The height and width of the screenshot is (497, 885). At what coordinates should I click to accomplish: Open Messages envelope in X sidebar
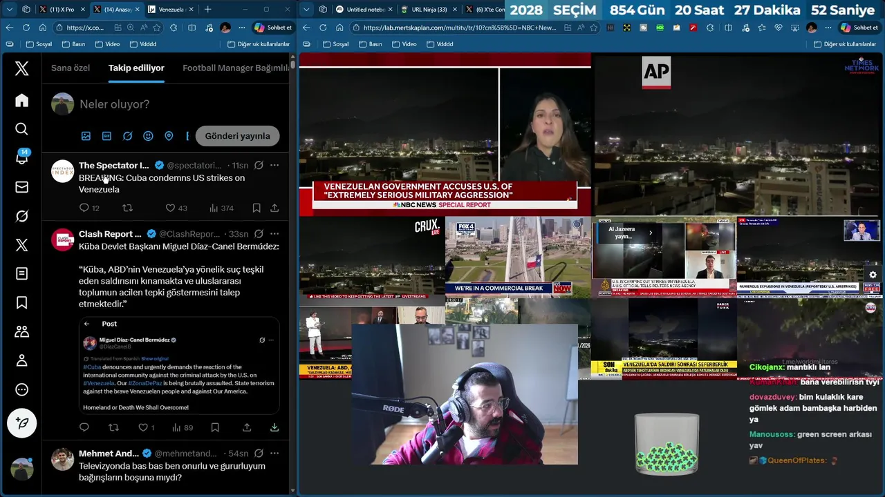click(21, 187)
